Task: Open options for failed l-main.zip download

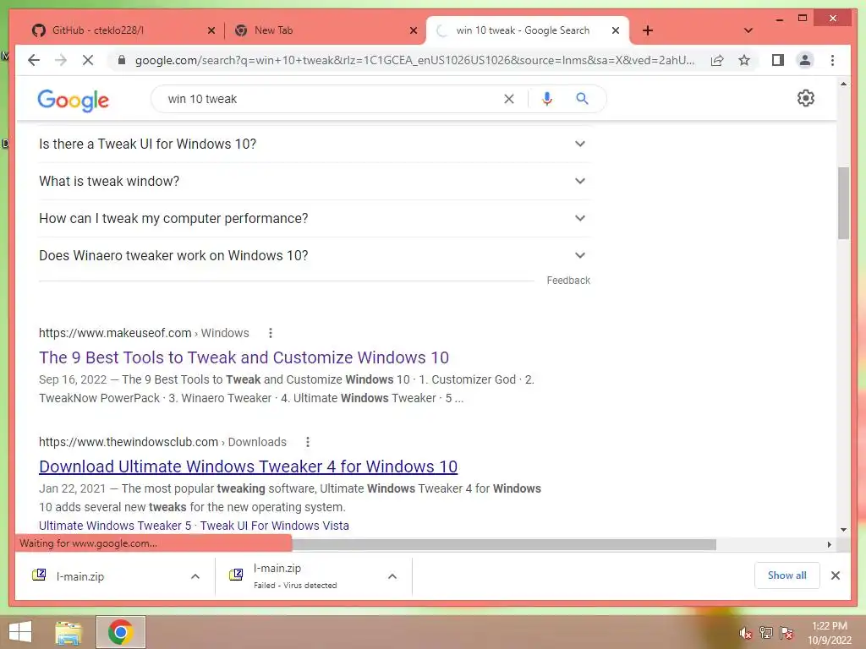Action: pyautogui.click(x=392, y=576)
